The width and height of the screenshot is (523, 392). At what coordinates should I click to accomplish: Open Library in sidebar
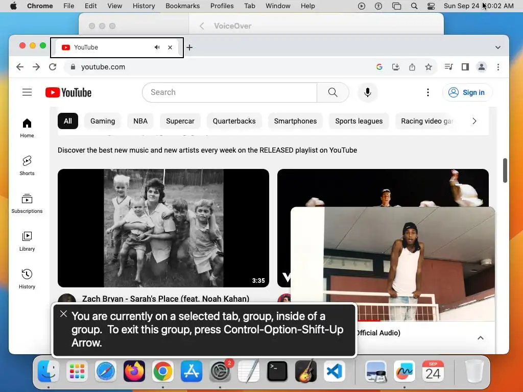(x=27, y=241)
